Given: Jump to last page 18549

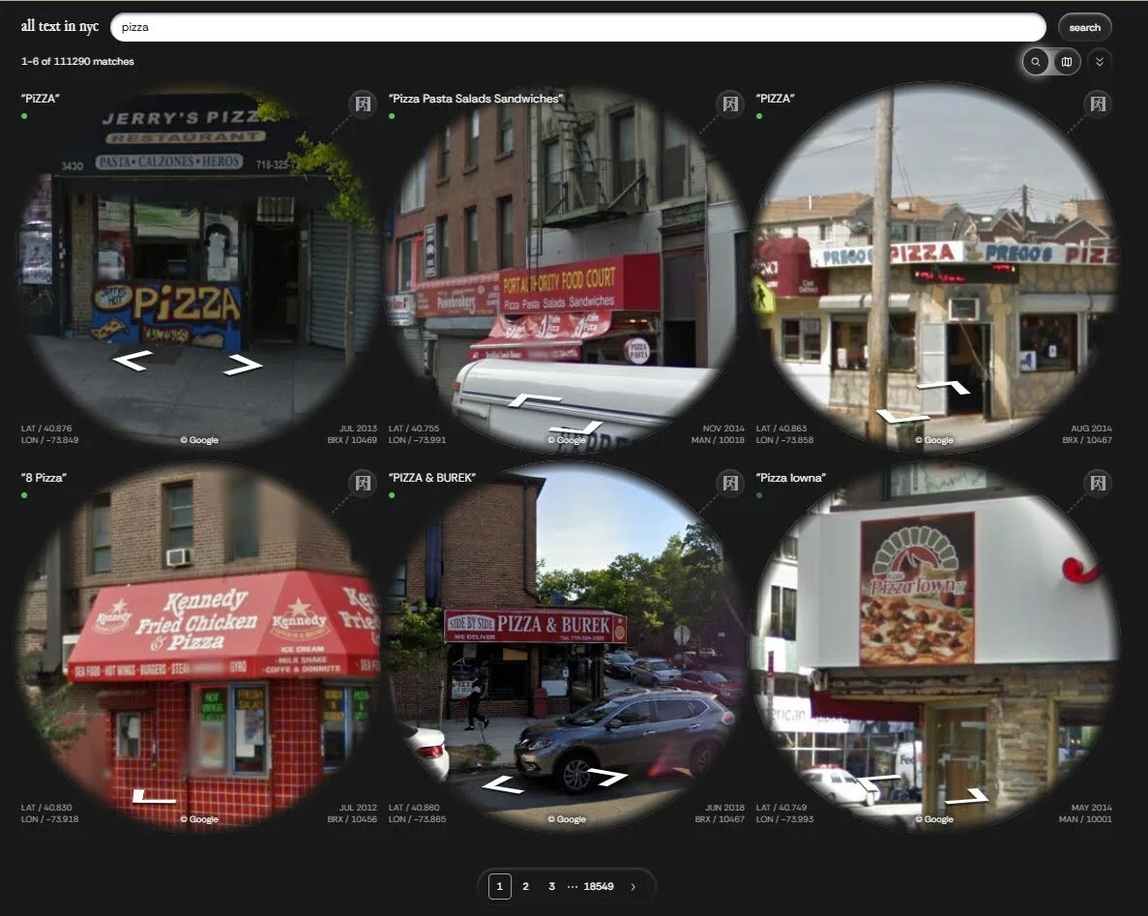Looking at the screenshot, I should (598, 886).
